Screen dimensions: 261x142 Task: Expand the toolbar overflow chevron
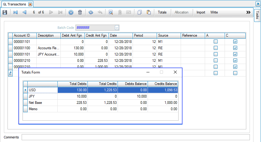(x=248, y=12)
